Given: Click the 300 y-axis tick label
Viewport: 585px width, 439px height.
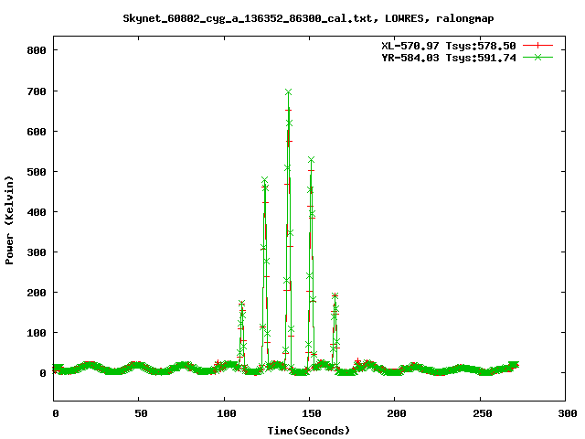Looking at the screenshot, I should (x=37, y=252).
